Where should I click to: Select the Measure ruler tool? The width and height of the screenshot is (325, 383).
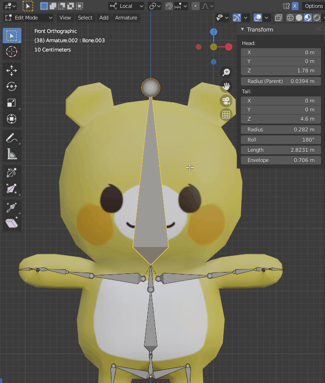click(x=12, y=154)
